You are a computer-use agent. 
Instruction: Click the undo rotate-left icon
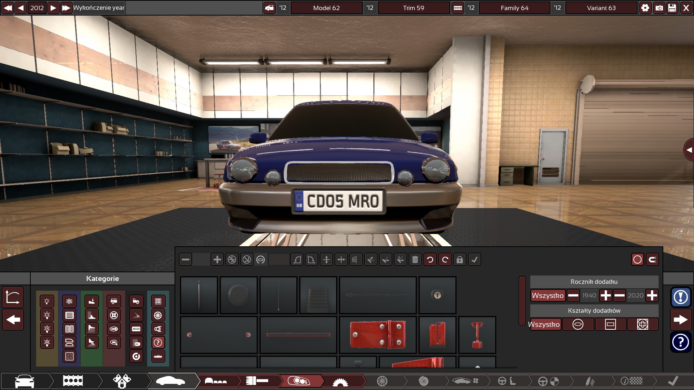[x=430, y=259]
